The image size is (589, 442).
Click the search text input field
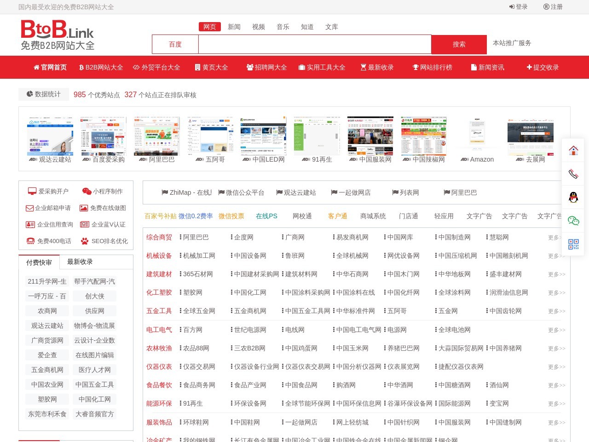315,45
